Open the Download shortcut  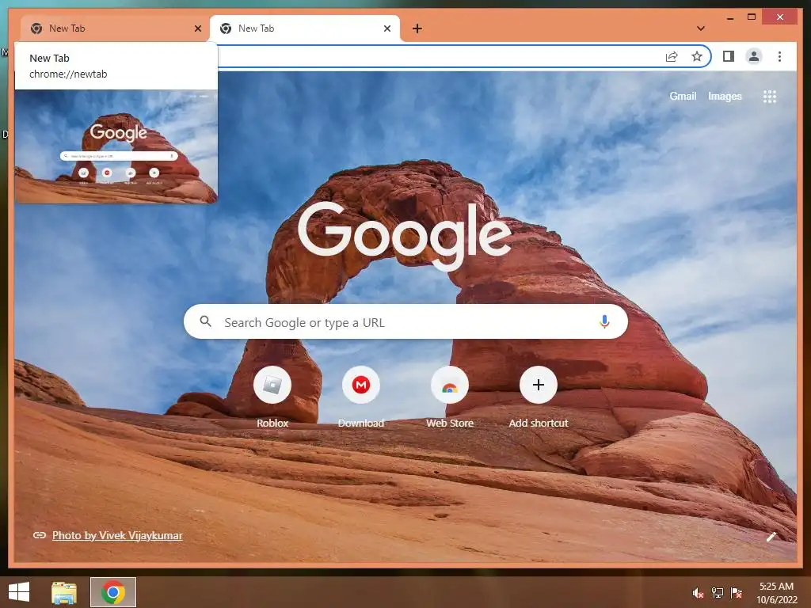(361, 397)
